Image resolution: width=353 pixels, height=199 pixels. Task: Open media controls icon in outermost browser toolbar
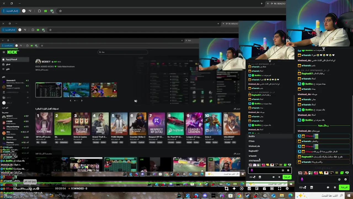[30, 11]
